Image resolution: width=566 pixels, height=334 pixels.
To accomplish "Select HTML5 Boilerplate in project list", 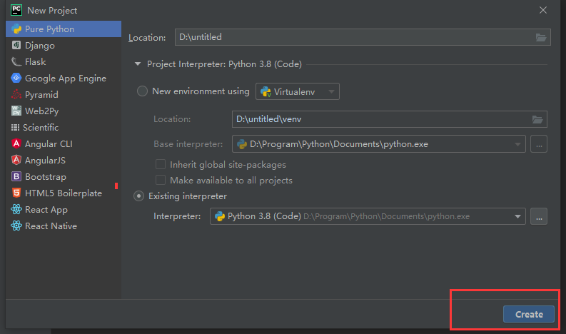I will (x=64, y=193).
